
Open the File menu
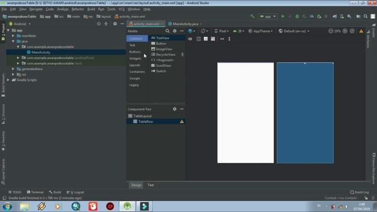[4, 9]
